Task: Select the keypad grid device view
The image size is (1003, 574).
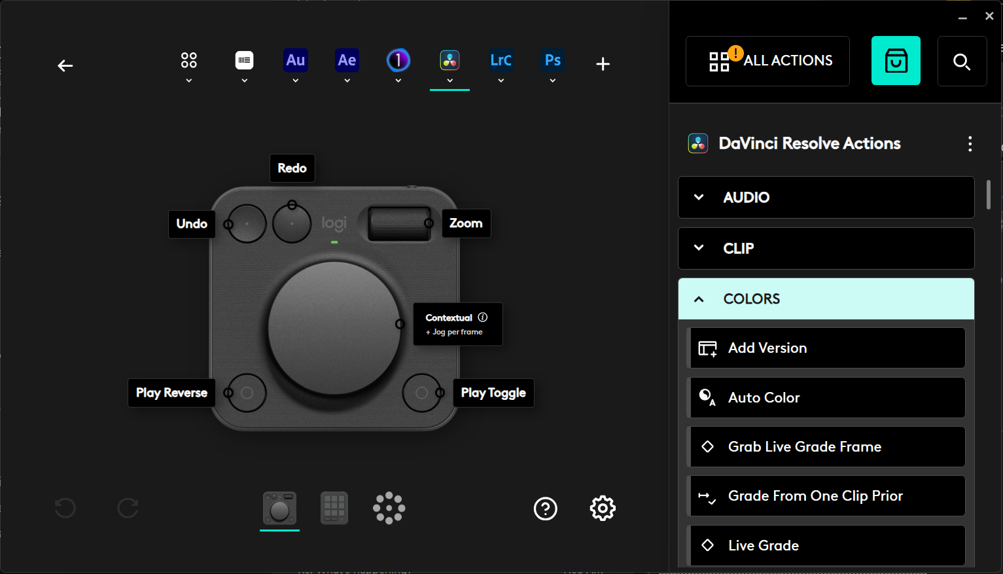Action: (x=334, y=508)
